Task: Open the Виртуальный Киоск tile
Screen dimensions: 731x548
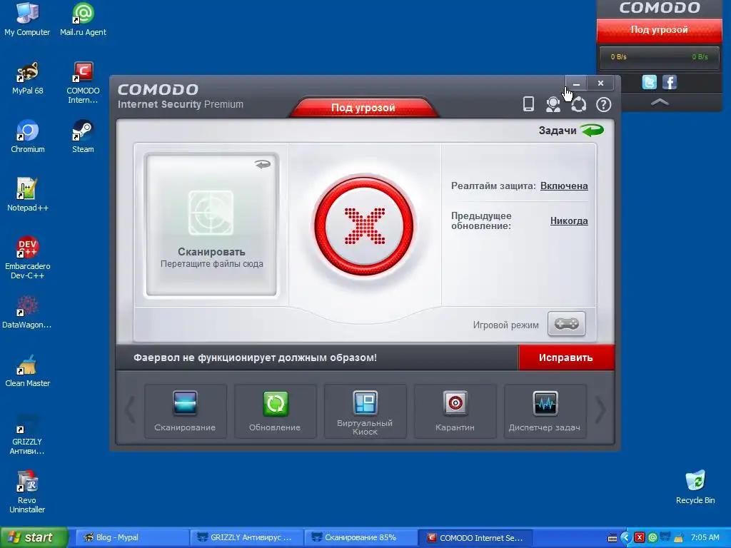Action: [365, 411]
